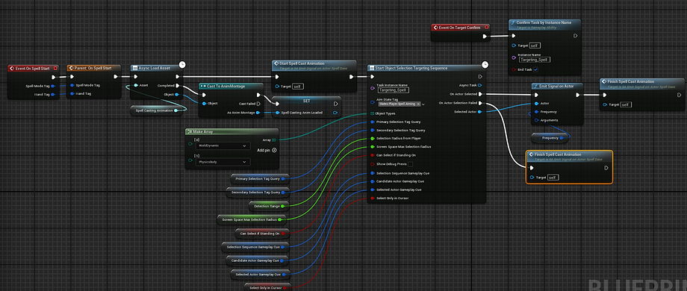Enable the Show Debug Previs checkbox
This screenshot has width=687, height=291.
pos(410,164)
